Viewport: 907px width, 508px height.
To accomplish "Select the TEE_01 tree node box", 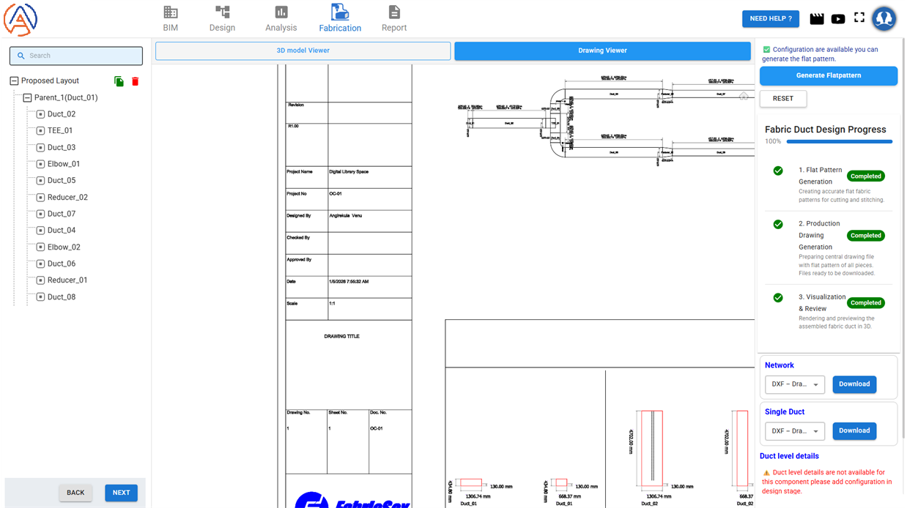I will tap(41, 131).
